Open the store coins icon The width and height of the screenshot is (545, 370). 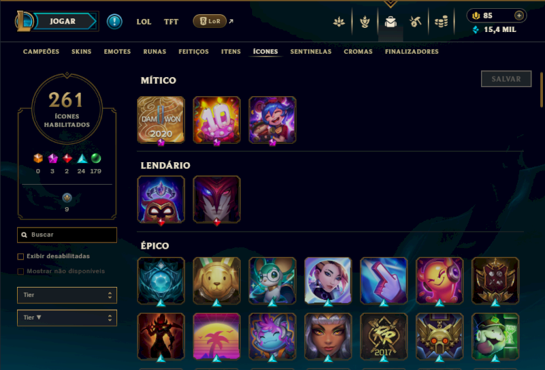coord(441,22)
